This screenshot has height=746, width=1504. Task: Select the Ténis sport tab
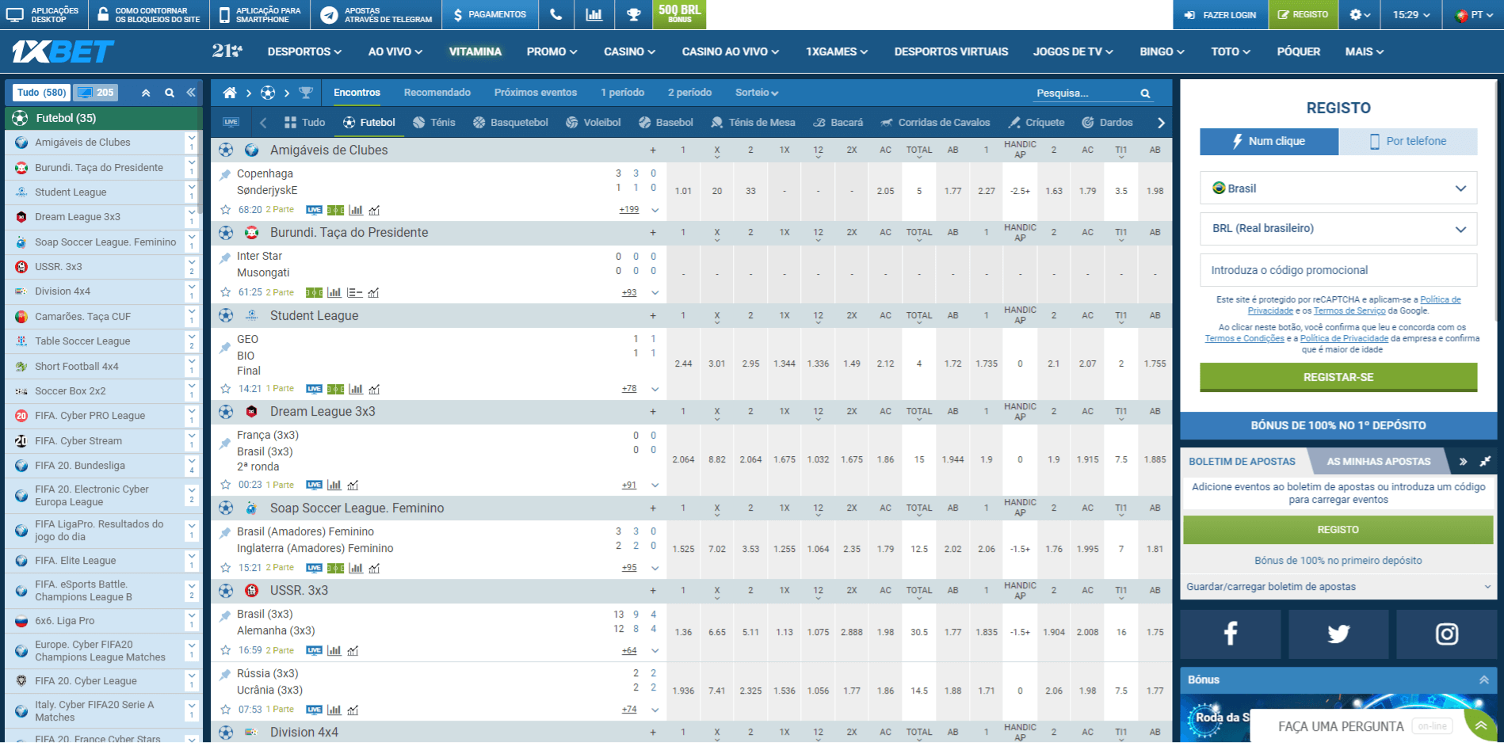[434, 122]
